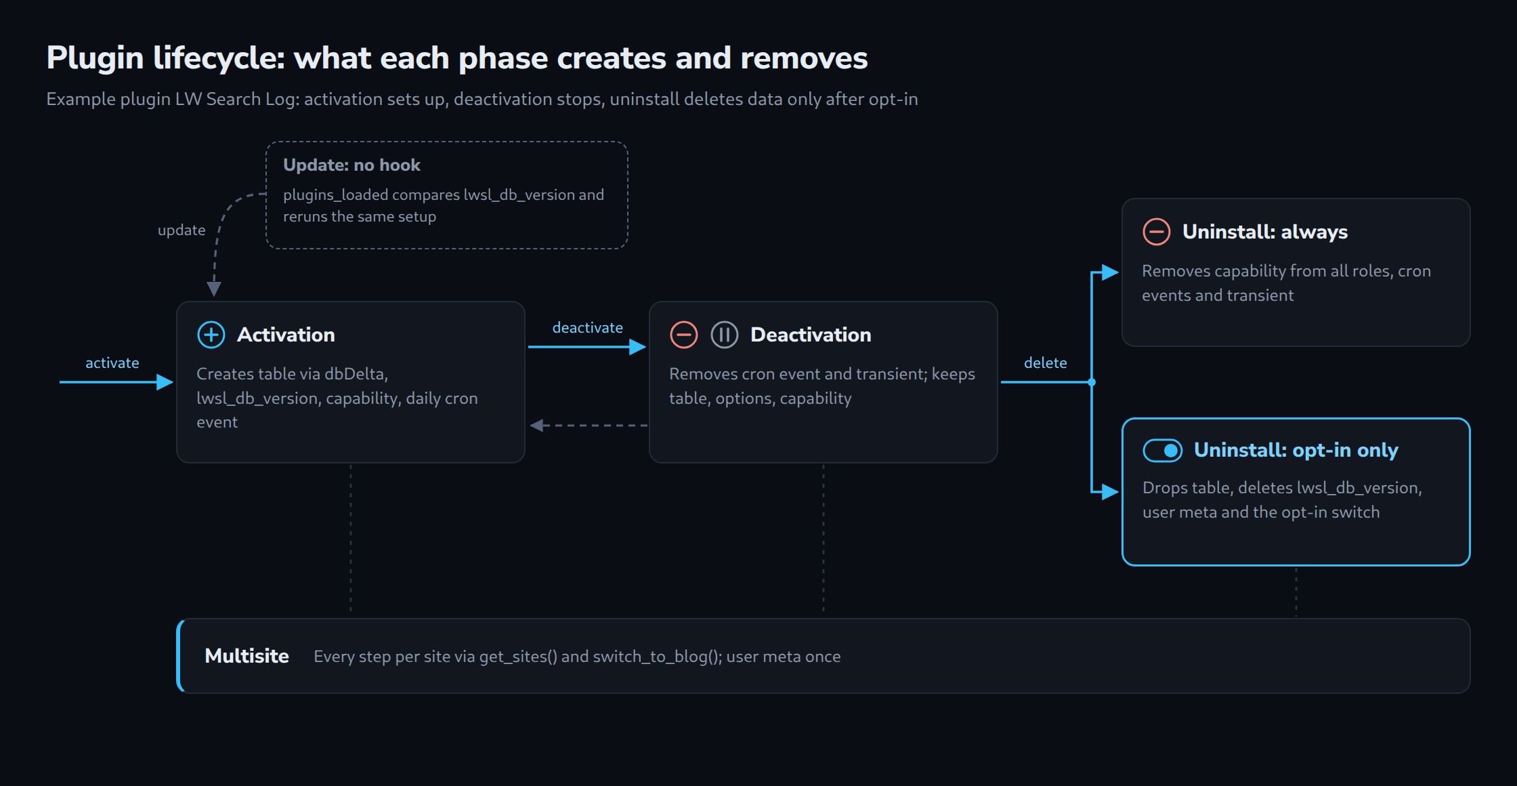Click 'Every step per site via get_sites()' text

577,657
